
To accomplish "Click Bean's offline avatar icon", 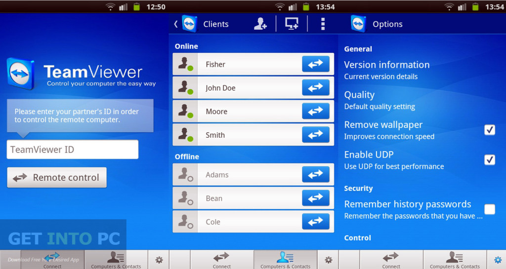I will [185, 198].
